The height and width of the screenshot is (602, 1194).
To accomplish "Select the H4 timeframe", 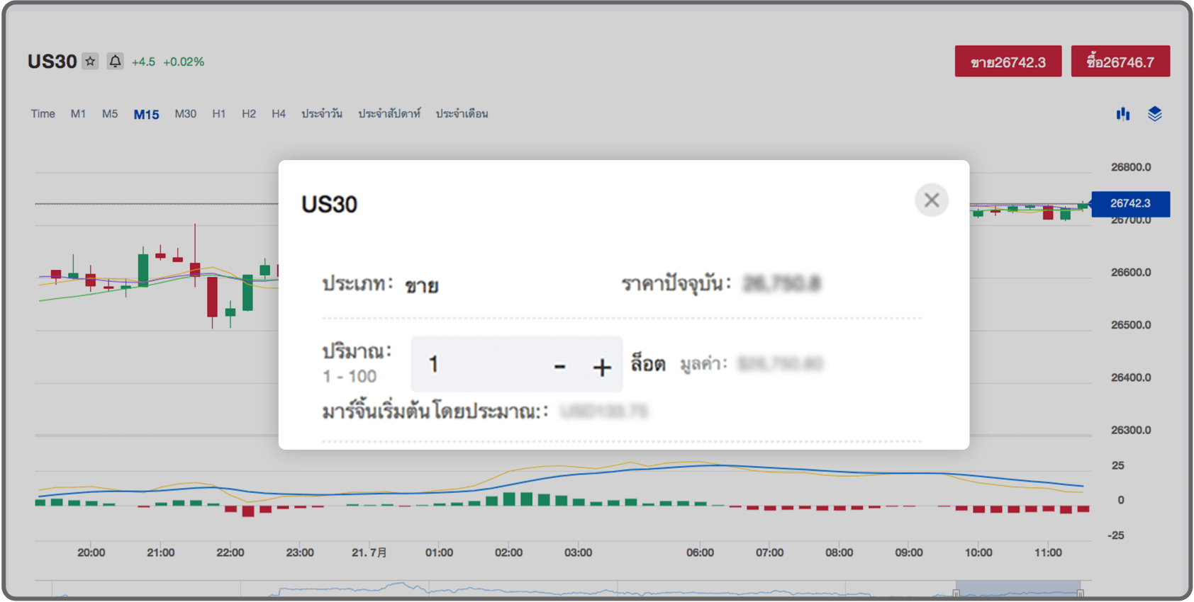I will point(278,114).
